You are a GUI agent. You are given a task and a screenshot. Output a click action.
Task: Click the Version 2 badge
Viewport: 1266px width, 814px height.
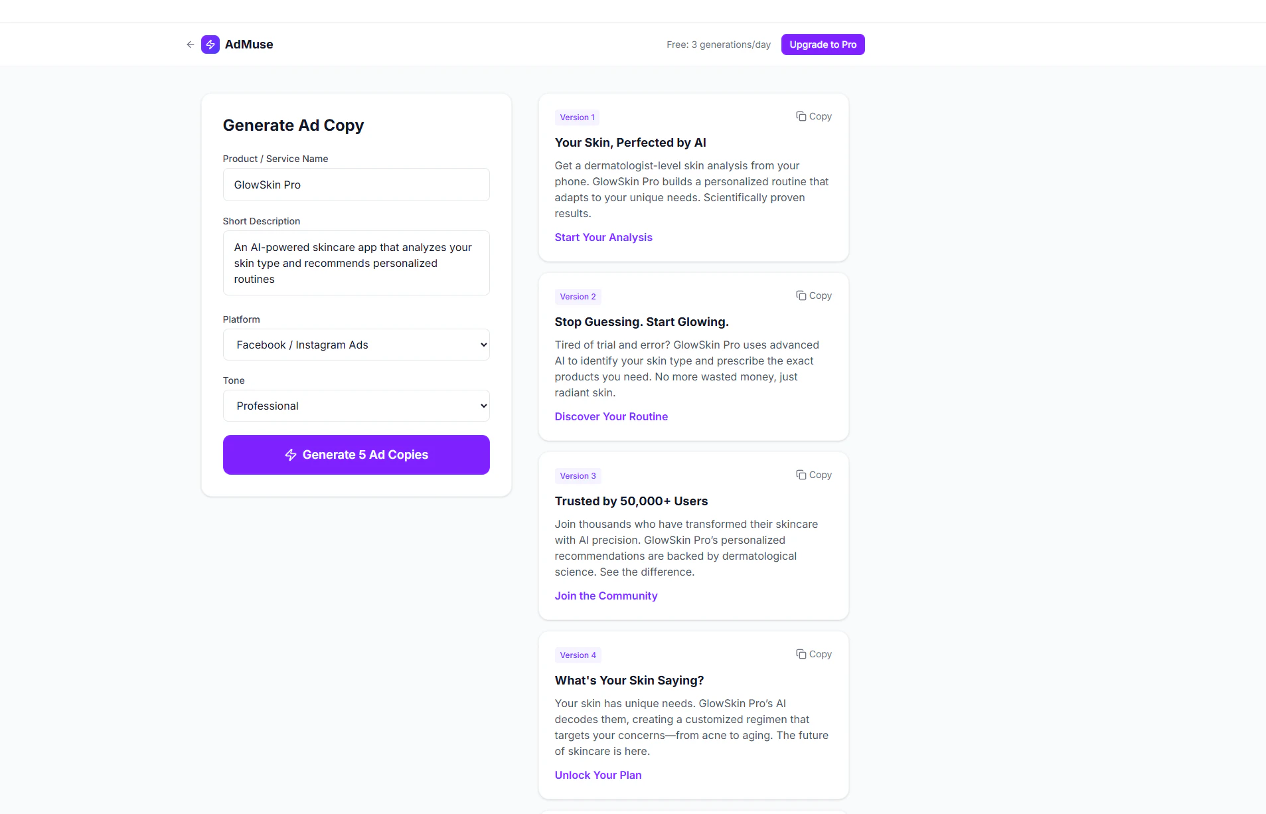[578, 297]
